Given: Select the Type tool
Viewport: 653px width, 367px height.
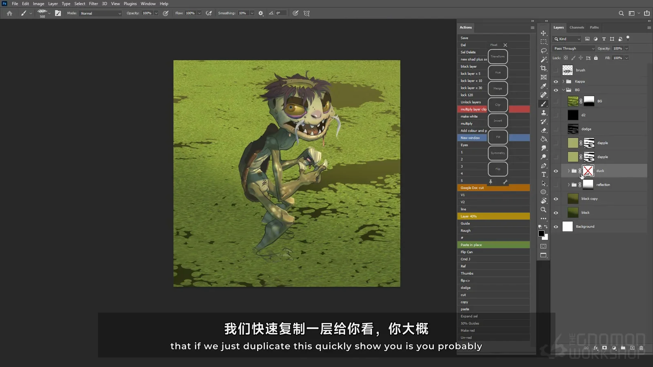Looking at the screenshot, I should [x=543, y=175].
